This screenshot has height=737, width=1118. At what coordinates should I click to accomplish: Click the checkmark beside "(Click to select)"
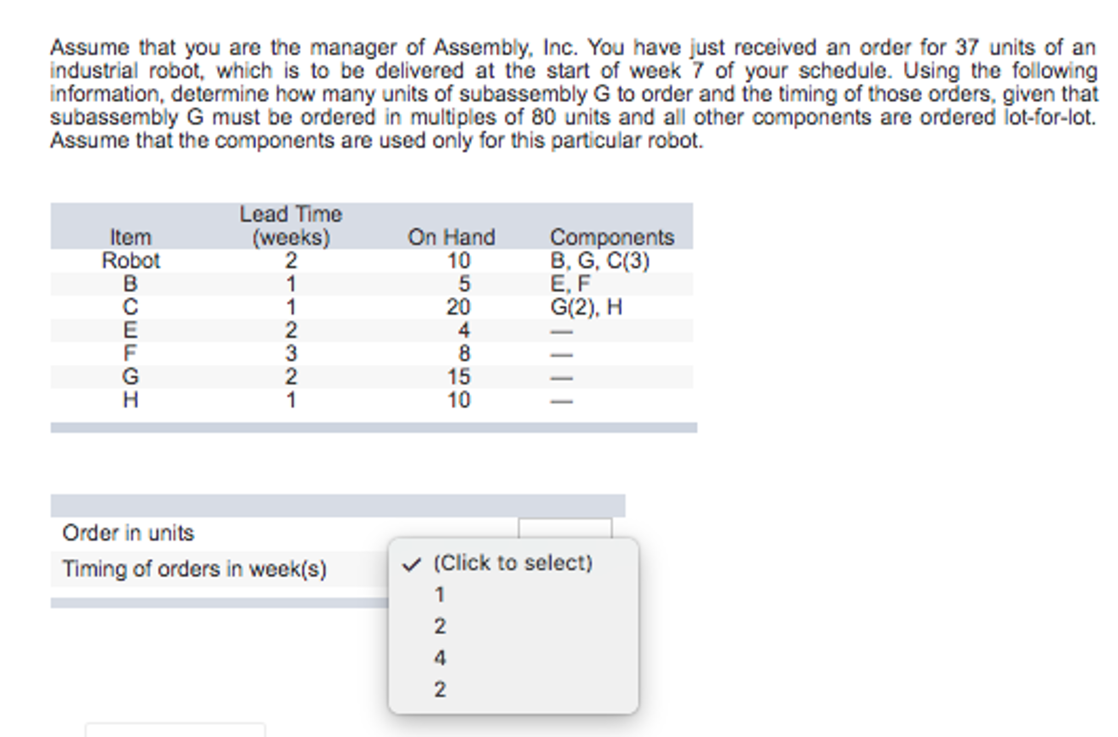point(411,564)
